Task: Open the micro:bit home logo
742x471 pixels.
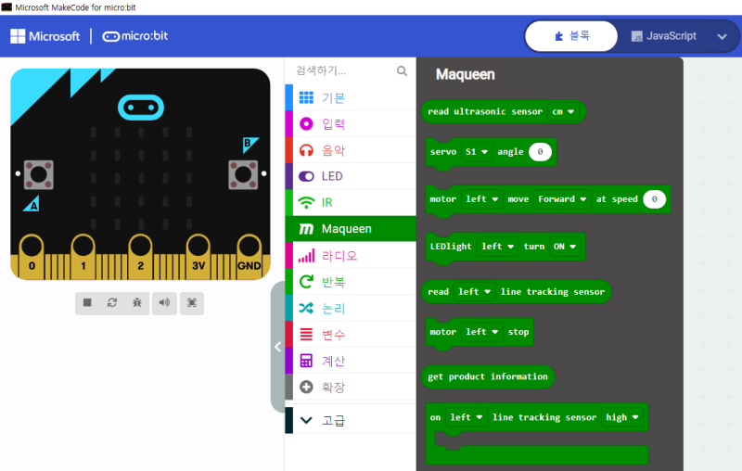Action: click(135, 36)
